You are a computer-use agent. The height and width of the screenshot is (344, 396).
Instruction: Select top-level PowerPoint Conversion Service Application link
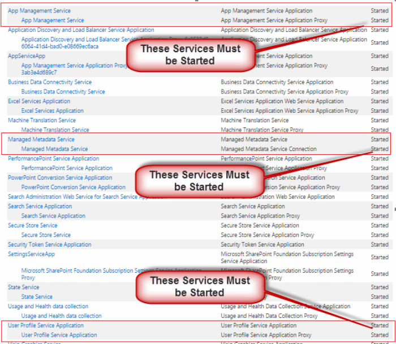[x=60, y=177]
